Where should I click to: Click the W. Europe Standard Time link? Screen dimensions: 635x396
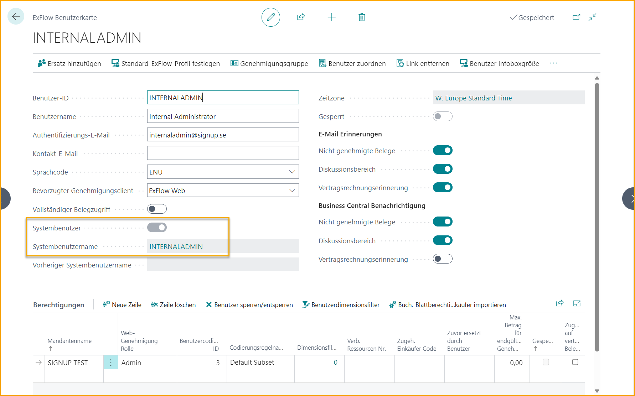coord(474,98)
